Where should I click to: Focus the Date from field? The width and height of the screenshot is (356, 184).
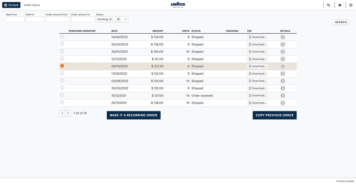click(x=15, y=19)
